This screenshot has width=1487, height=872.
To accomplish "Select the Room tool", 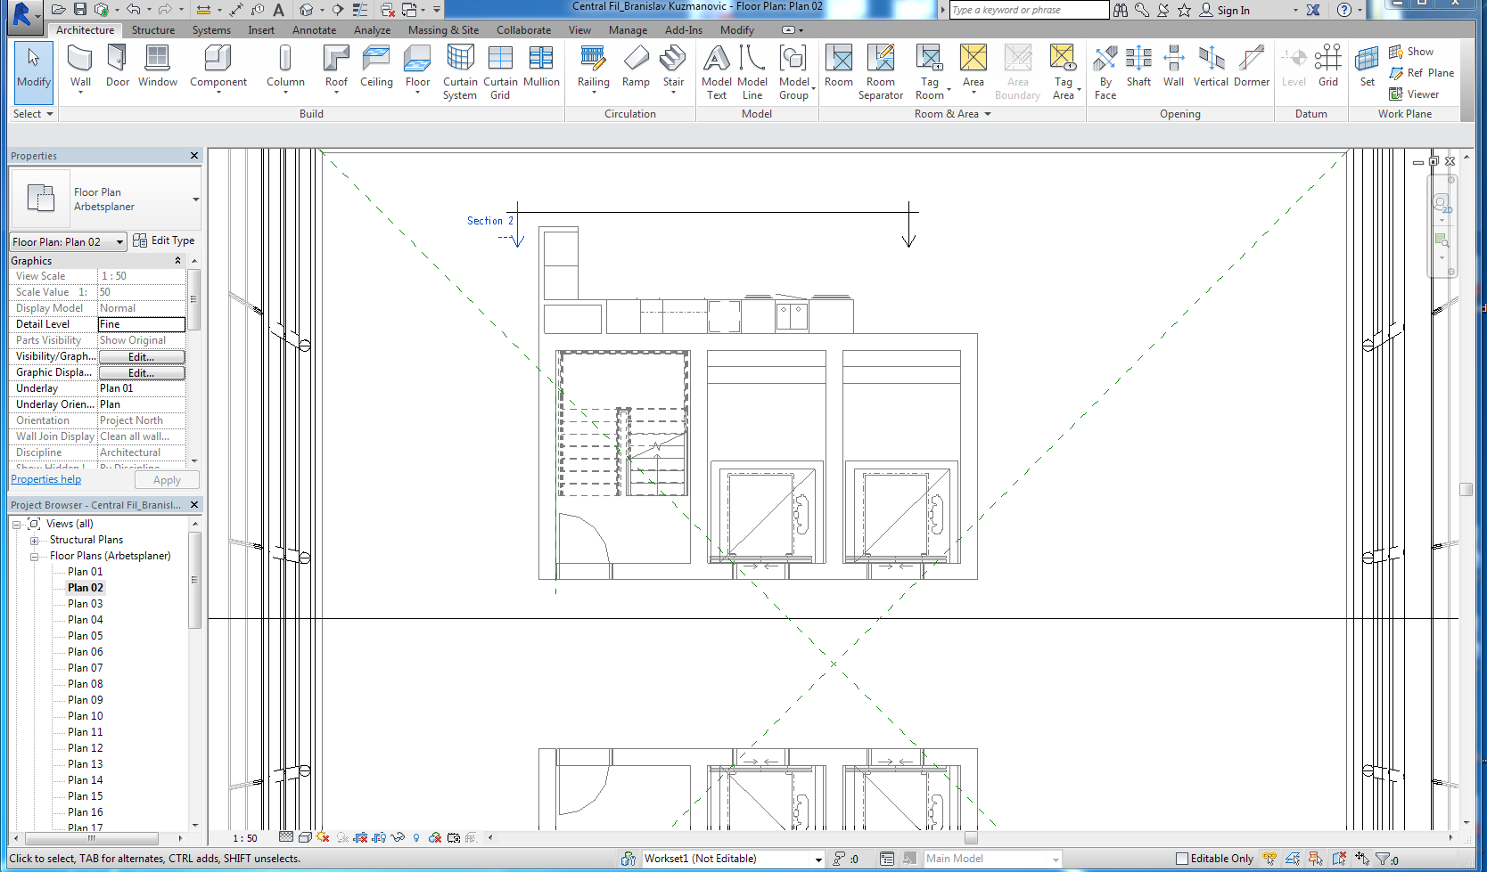I will [838, 67].
